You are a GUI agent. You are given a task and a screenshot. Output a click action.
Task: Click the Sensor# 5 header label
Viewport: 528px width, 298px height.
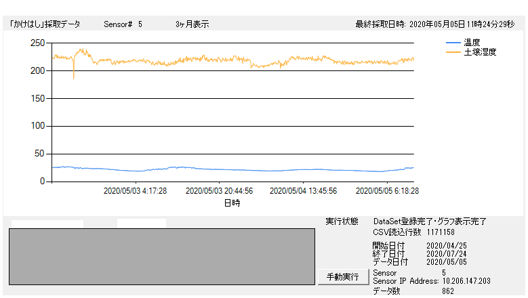pos(123,24)
